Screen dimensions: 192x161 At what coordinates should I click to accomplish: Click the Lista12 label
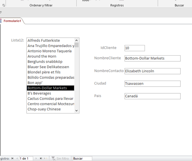[18, 40]
